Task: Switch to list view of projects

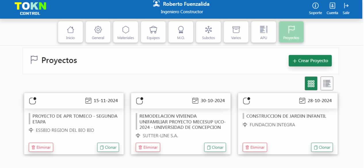Action: tap(327, 83)
